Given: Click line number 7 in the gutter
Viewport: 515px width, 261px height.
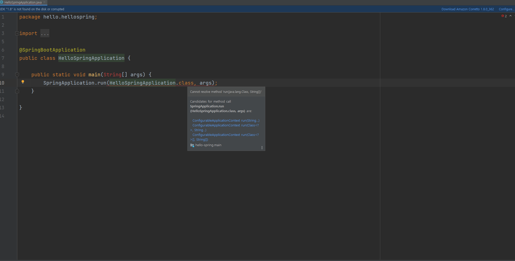Looking at the screenshot, I should click(3, 58).
